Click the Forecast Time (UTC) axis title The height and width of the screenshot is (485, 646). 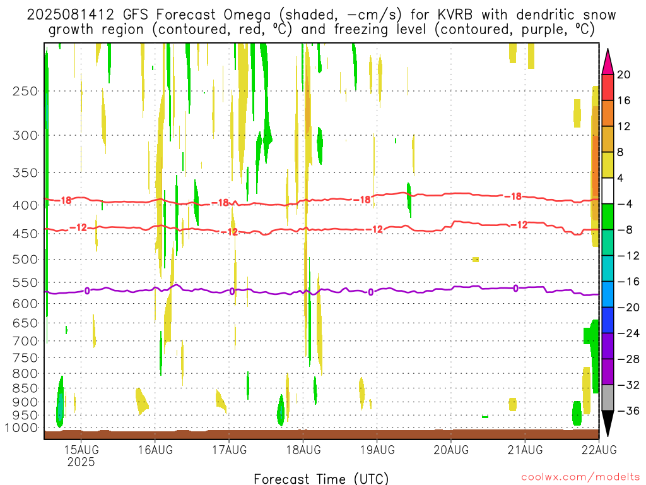click(321, 479)
